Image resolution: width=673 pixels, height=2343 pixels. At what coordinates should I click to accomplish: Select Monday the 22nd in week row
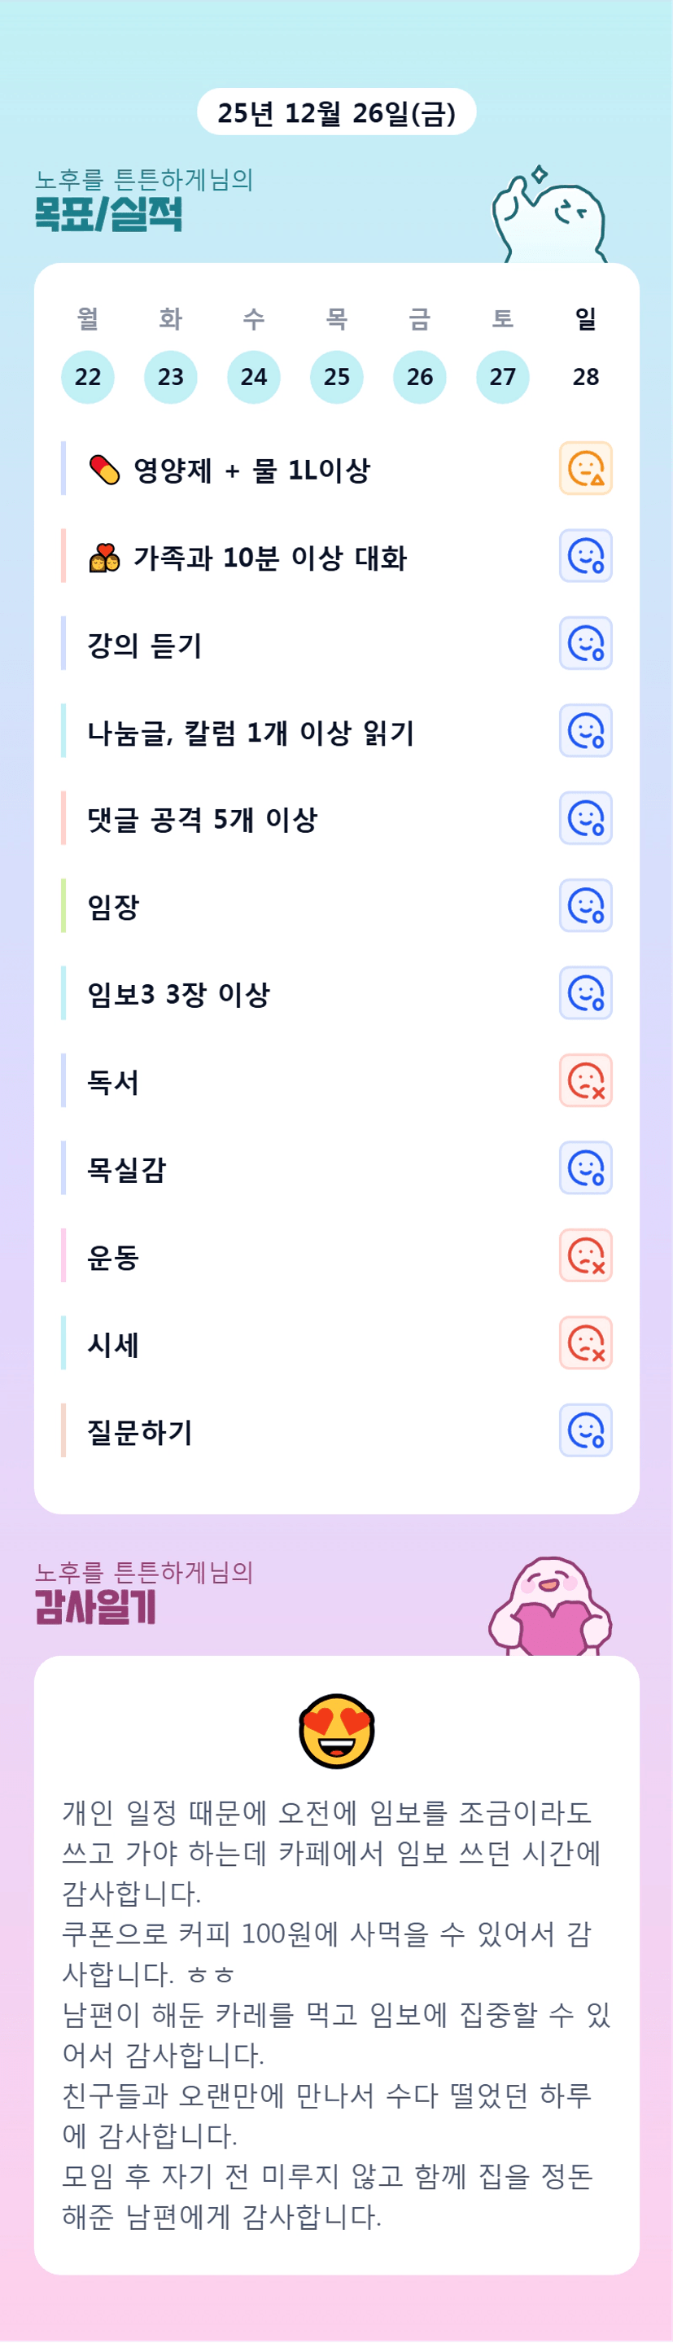click(x=87, y=377)
